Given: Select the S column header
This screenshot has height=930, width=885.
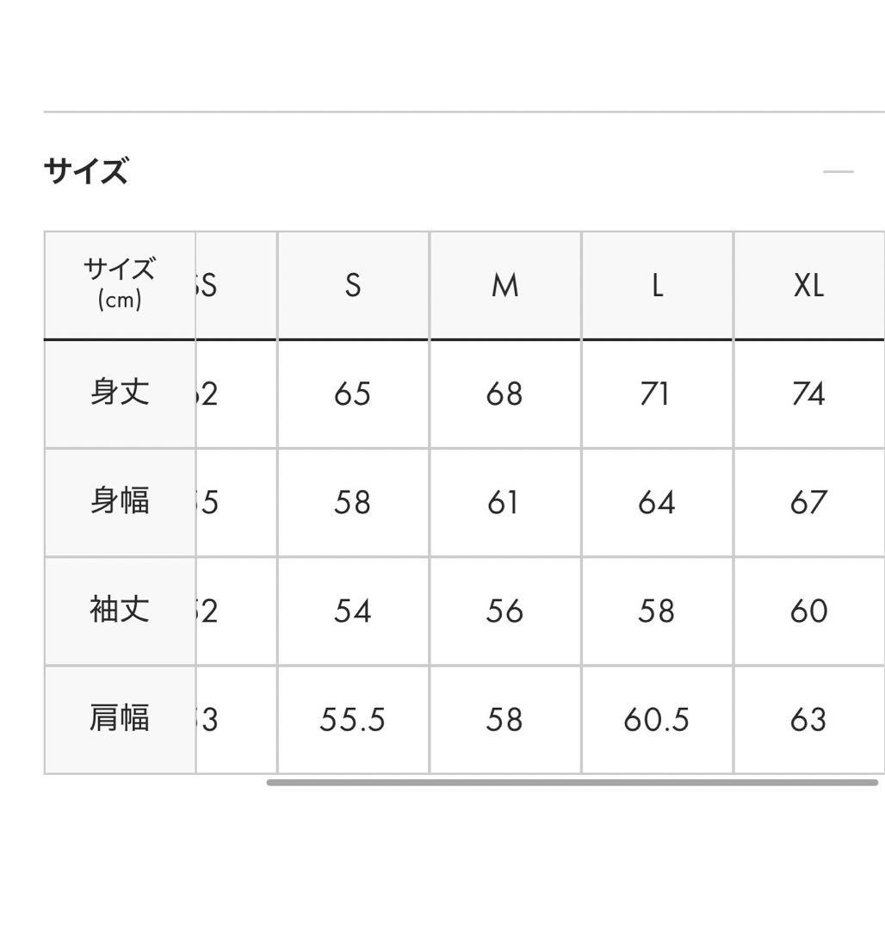Looking at the screenshot, I should click(352, 284).
